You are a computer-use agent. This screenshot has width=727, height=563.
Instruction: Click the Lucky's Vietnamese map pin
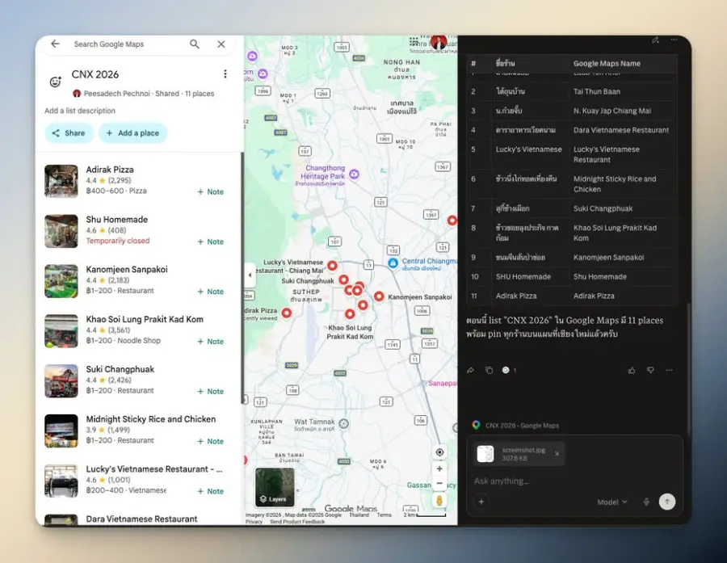click(333, 266)
